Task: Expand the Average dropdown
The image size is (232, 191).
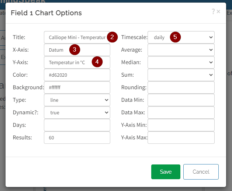Action: click(181, 50)
